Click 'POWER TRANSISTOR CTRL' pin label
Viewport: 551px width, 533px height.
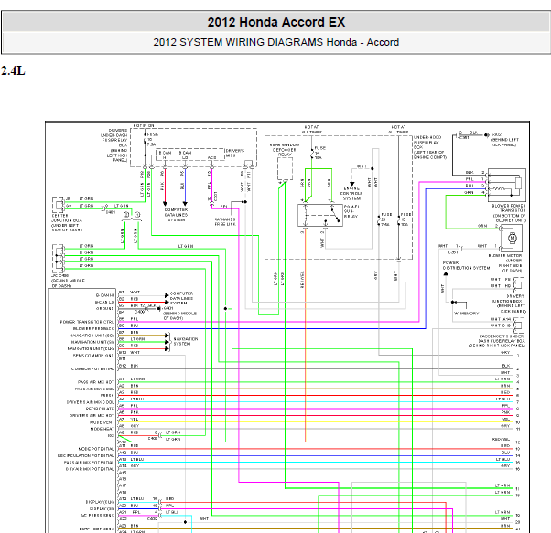point(87,322)
